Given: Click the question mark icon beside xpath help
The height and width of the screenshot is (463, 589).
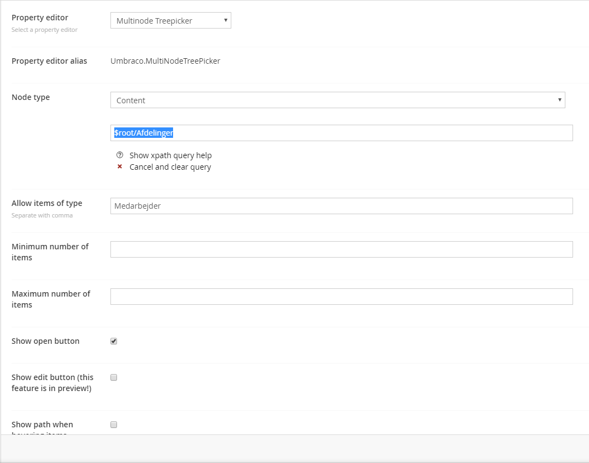Looking at the screenshot, I should pyautogui.click(x=120, y=155).
